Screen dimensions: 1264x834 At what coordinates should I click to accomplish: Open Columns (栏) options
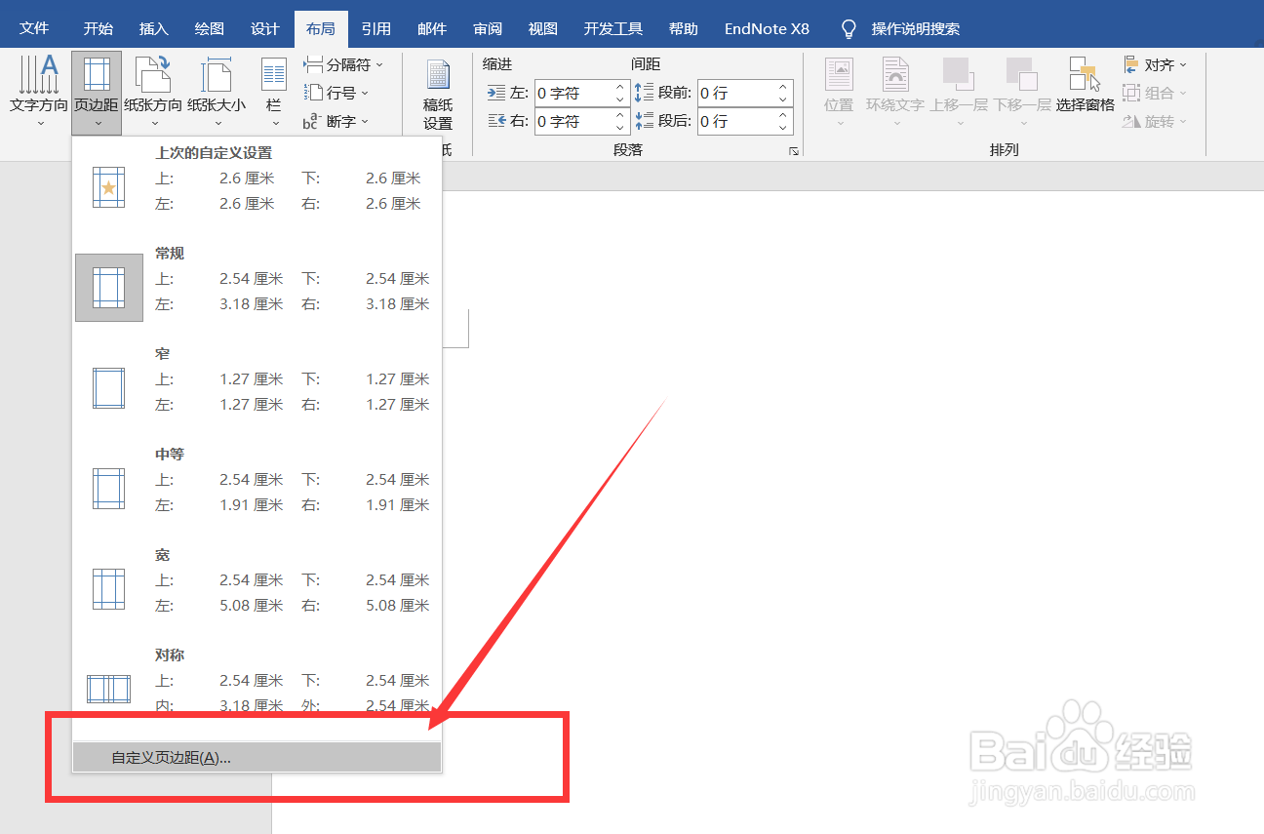274,93
